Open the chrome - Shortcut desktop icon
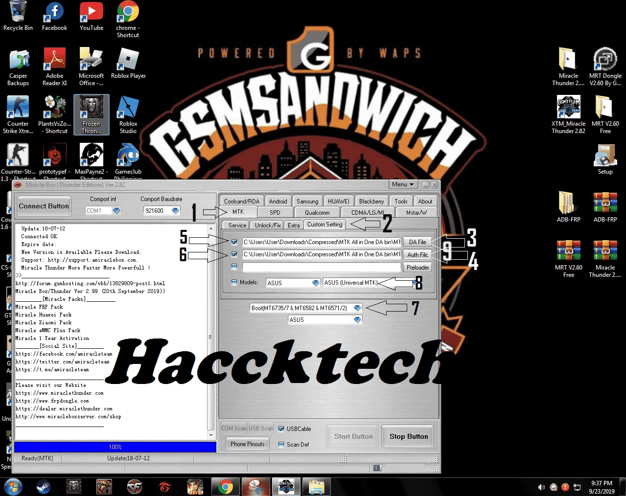The height and width of the screenshot is (496, 626). coord(128,20)
